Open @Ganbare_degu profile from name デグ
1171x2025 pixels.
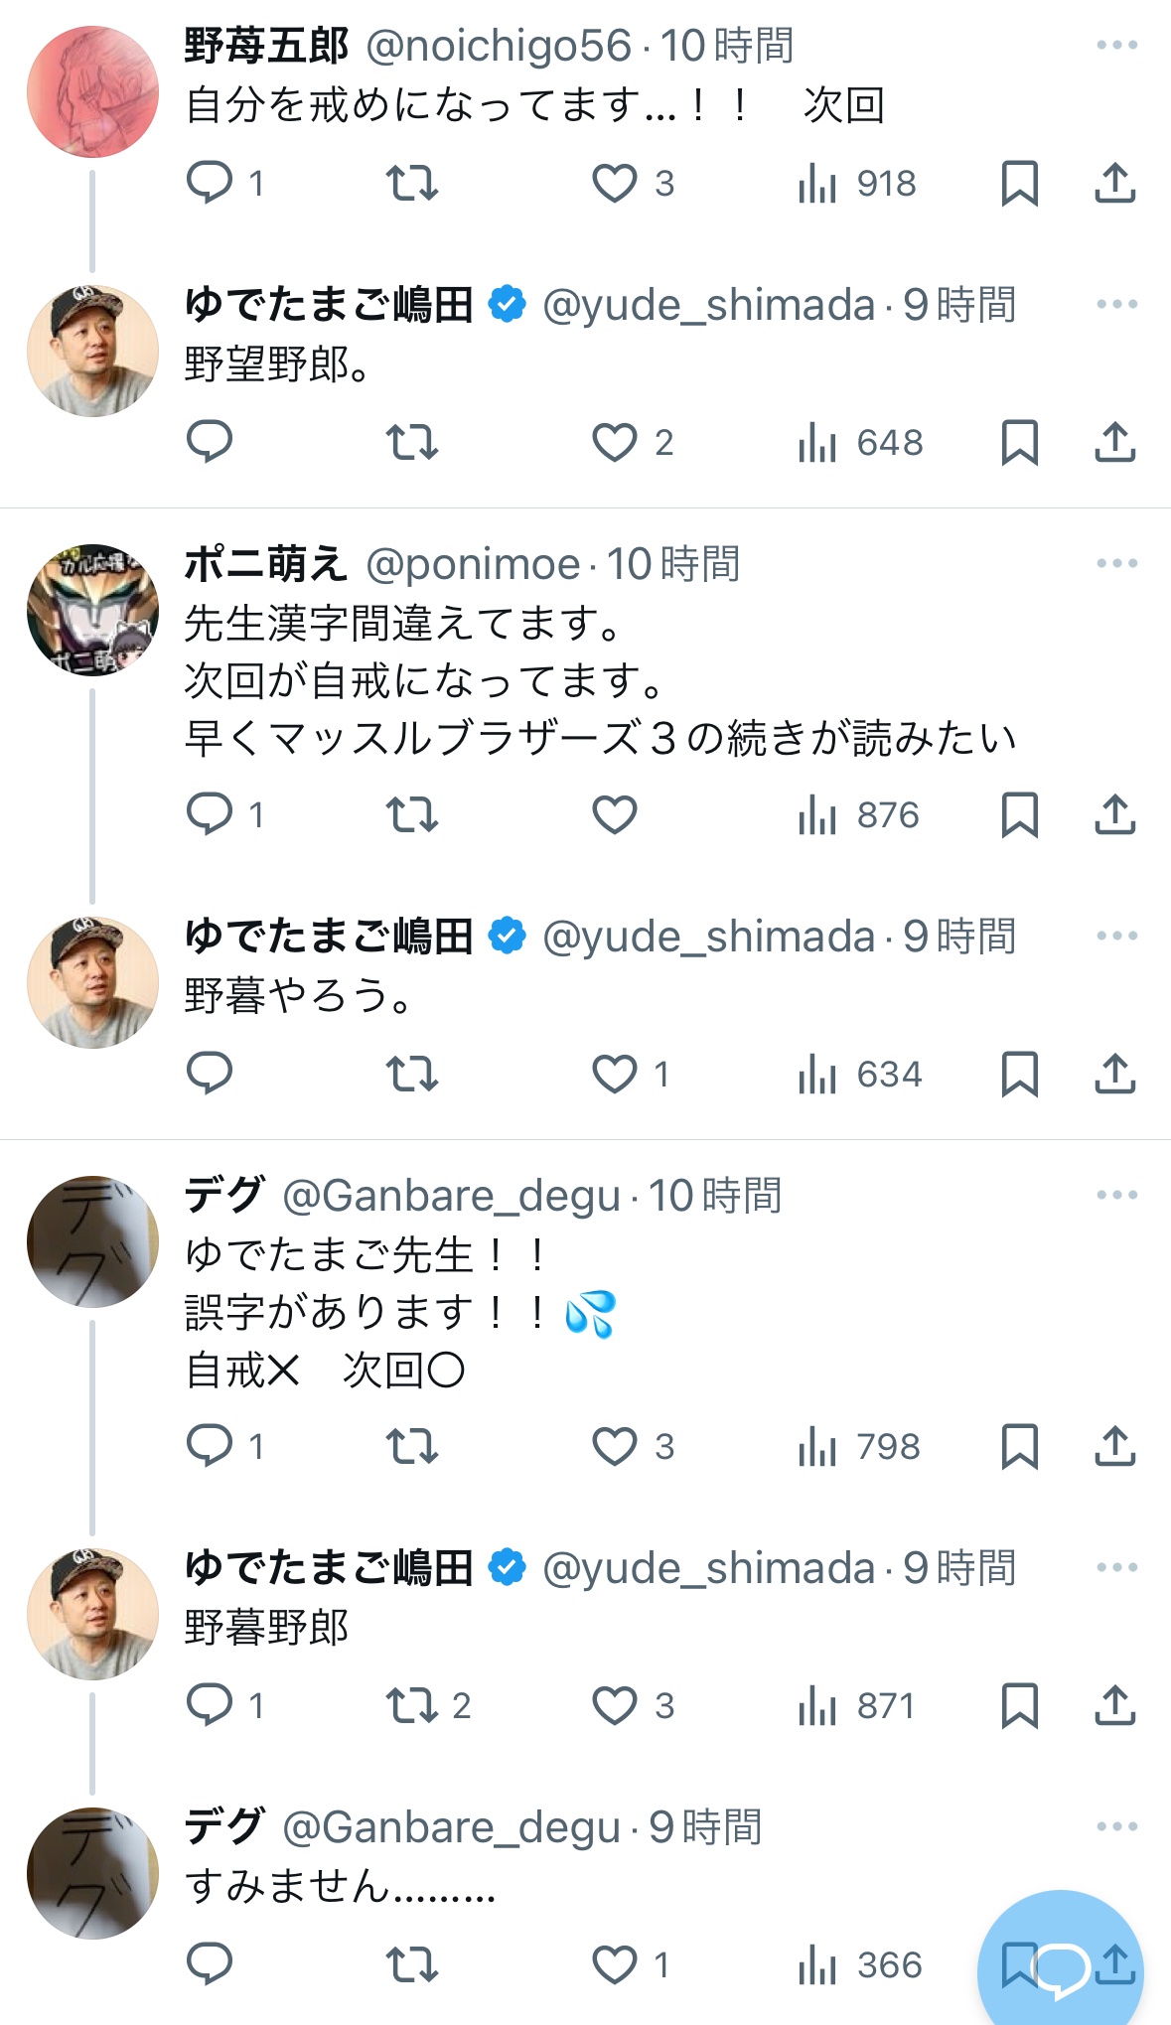pos(224,1195)
